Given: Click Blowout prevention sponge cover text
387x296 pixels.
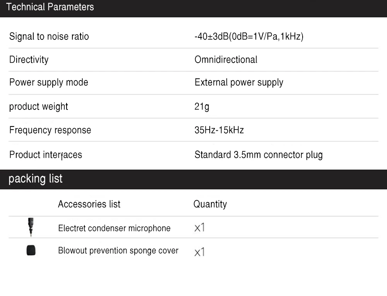Looking at the screenshot, I should [118, 251].
